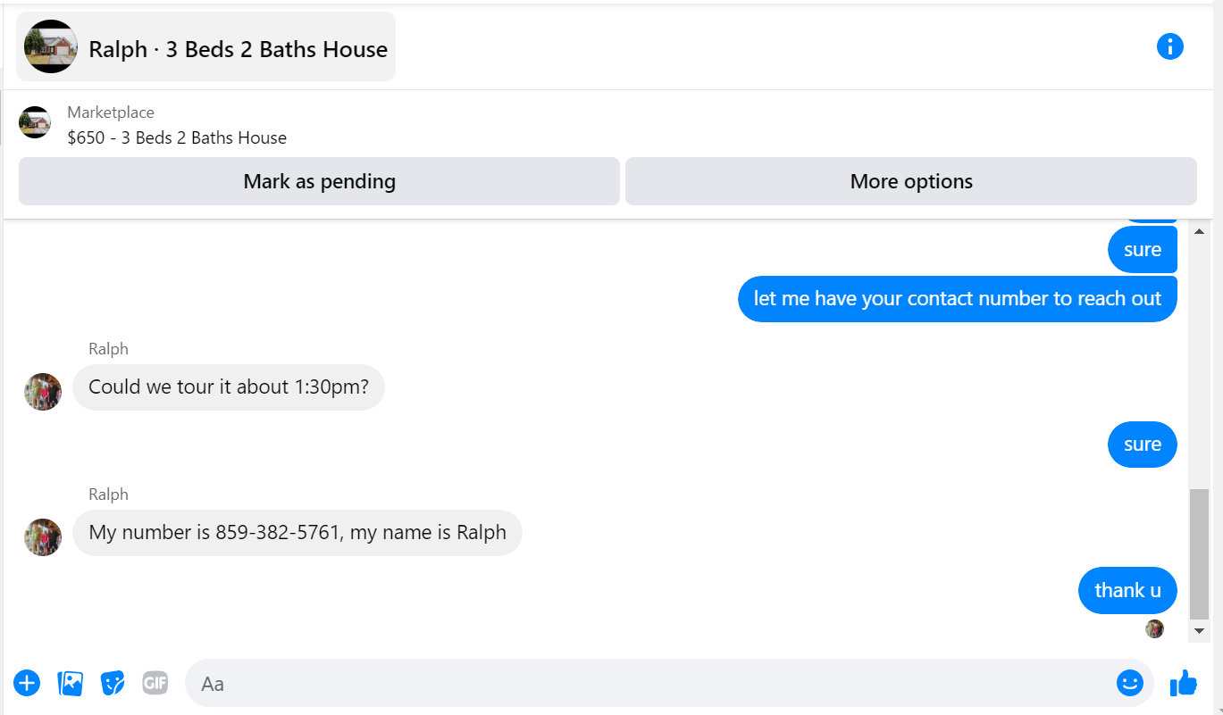Open more actions plus icon
The image size is (1223, 715).
(27, 683)
